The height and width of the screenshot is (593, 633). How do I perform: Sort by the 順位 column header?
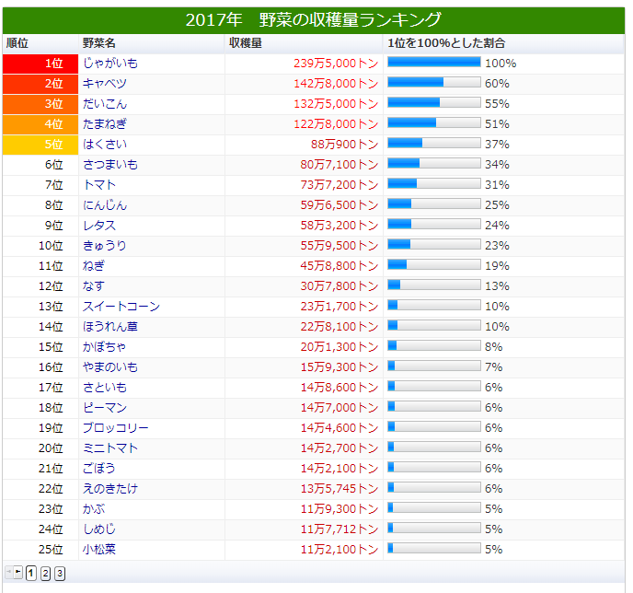[17, 43]
